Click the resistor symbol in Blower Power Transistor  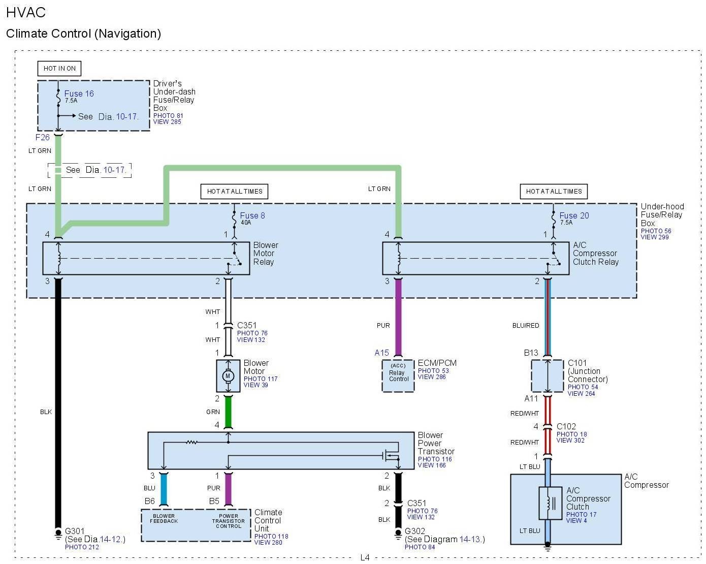click(x=191, y=442)
